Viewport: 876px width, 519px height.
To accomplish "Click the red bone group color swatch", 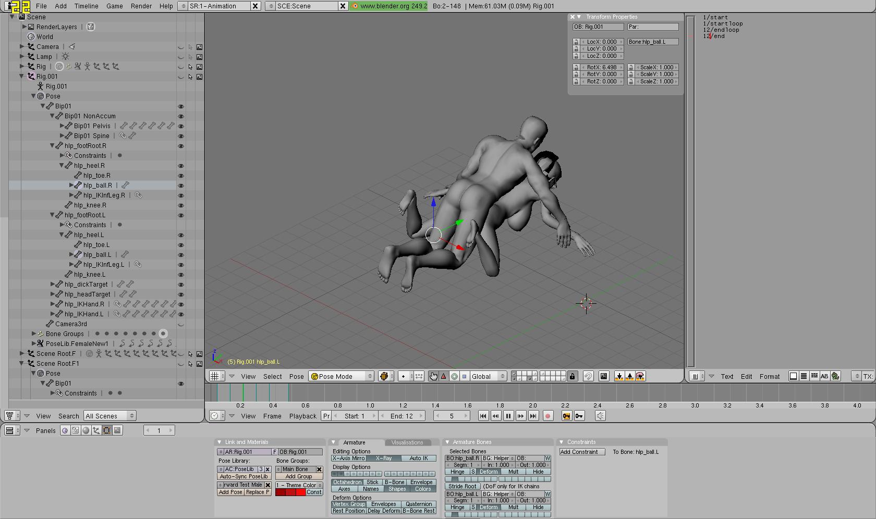I will pos(290,492).
